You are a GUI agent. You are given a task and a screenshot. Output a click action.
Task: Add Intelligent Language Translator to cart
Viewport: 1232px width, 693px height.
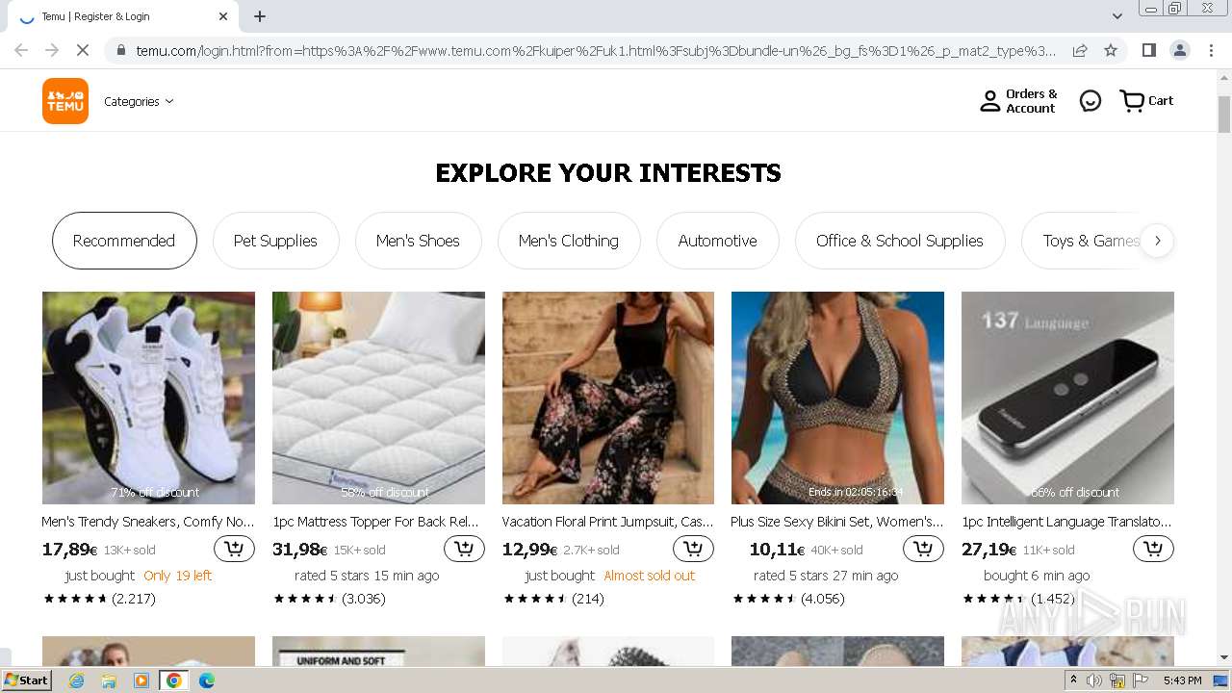pos(1153,549)
